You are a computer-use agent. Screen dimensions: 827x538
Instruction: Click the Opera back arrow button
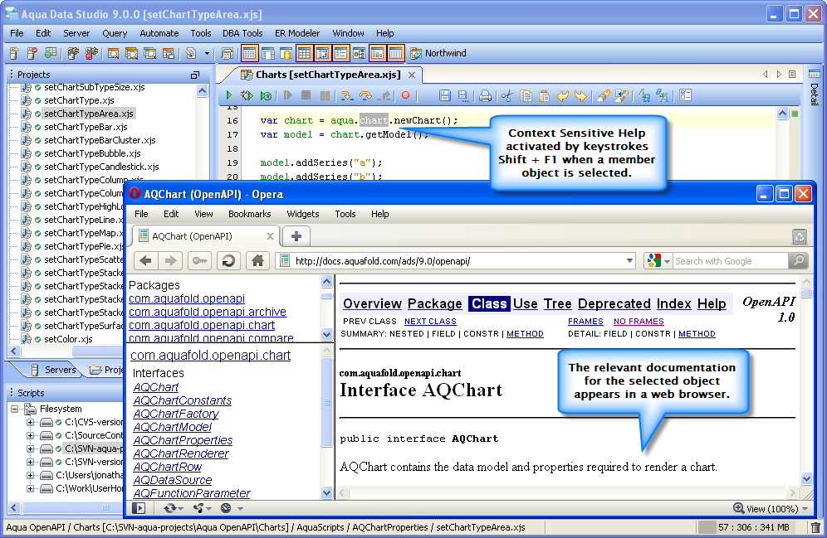tap(146, 260)
